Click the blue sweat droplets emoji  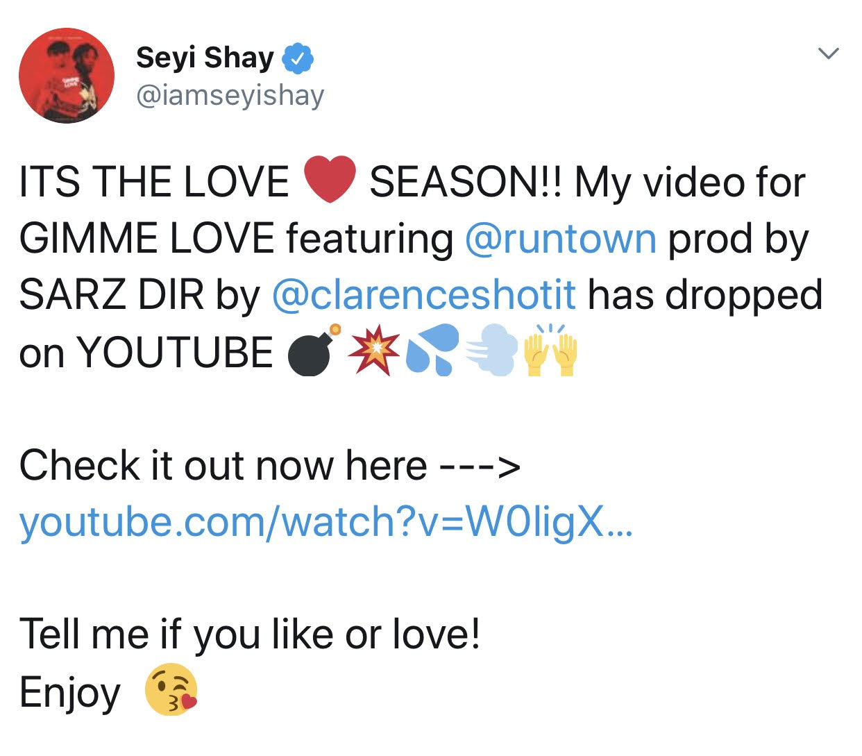(432, 350)
